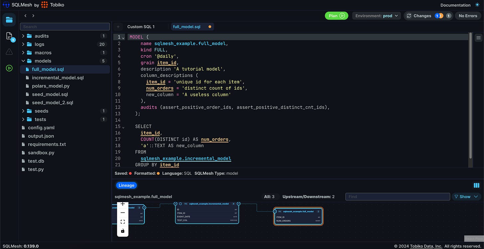Select the Lineage tab
The image size is (484, 249).
[x=126, y=185]
